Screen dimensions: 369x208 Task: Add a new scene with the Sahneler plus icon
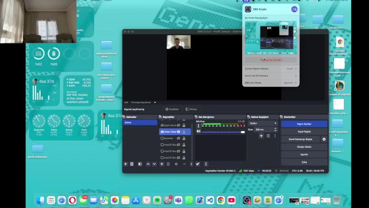click(x=125, y=164)
